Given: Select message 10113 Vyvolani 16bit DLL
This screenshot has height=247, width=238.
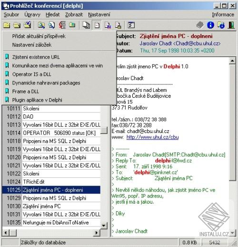Looking at the screenshot, I should [x=51, y=125].
